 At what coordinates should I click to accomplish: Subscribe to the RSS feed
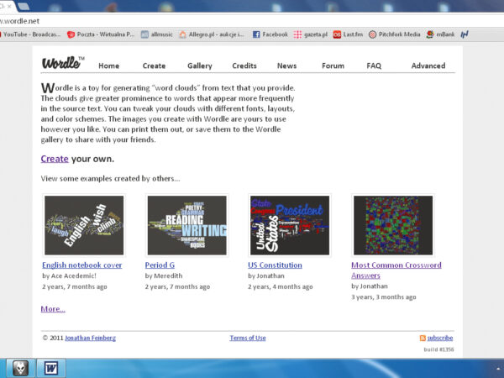(x=439, y=338)
